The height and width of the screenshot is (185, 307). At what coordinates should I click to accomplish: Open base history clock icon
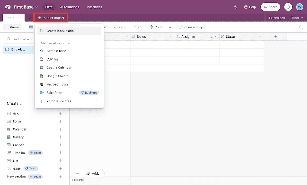pos(235,7)
